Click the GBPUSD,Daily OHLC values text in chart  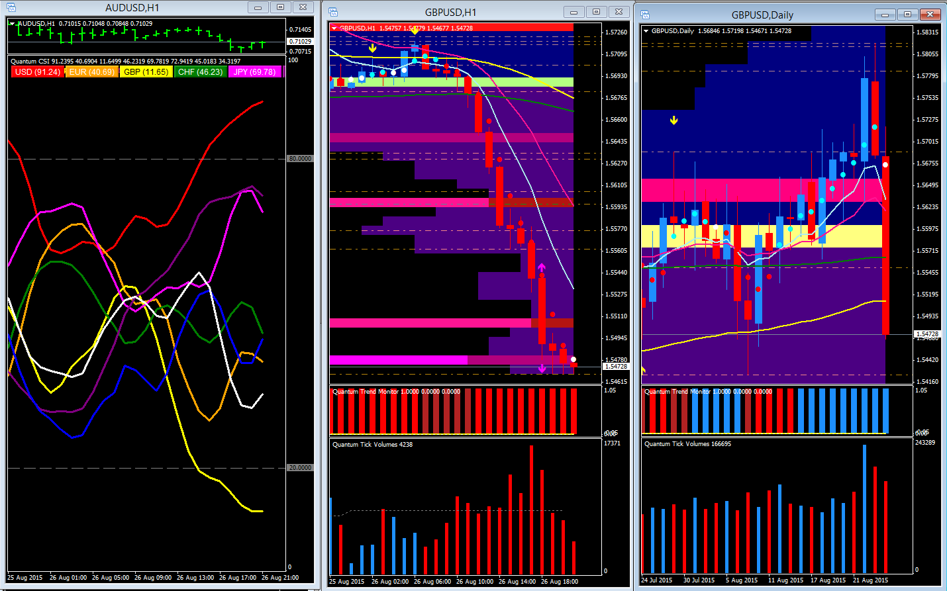tap(745, 31)
